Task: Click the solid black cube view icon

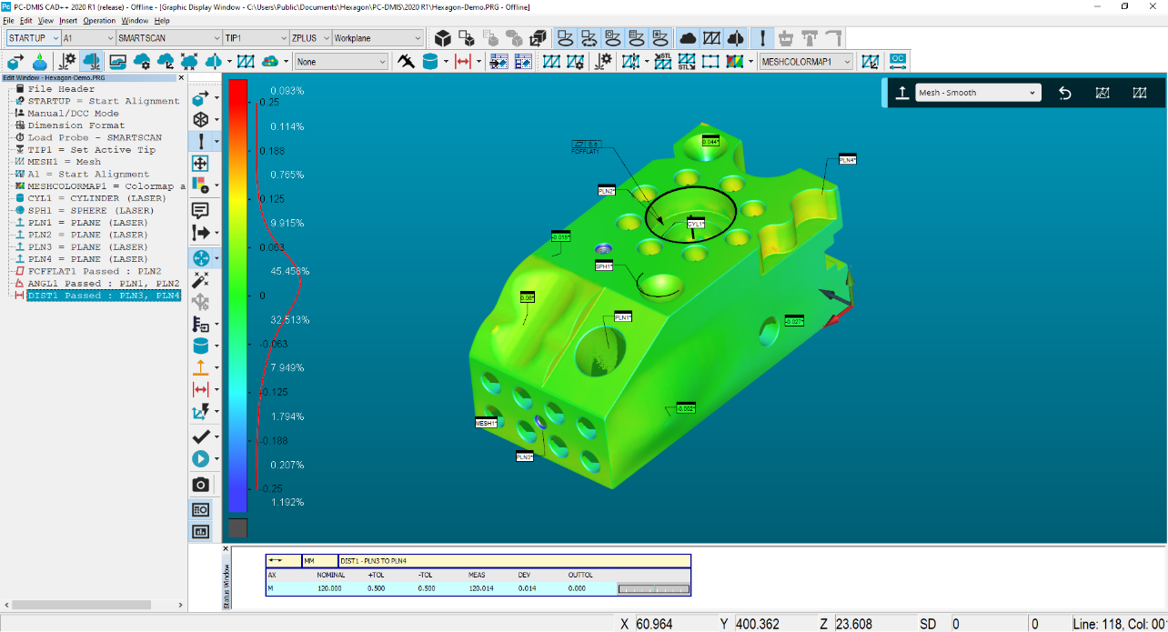Action: tap(443, 38)
